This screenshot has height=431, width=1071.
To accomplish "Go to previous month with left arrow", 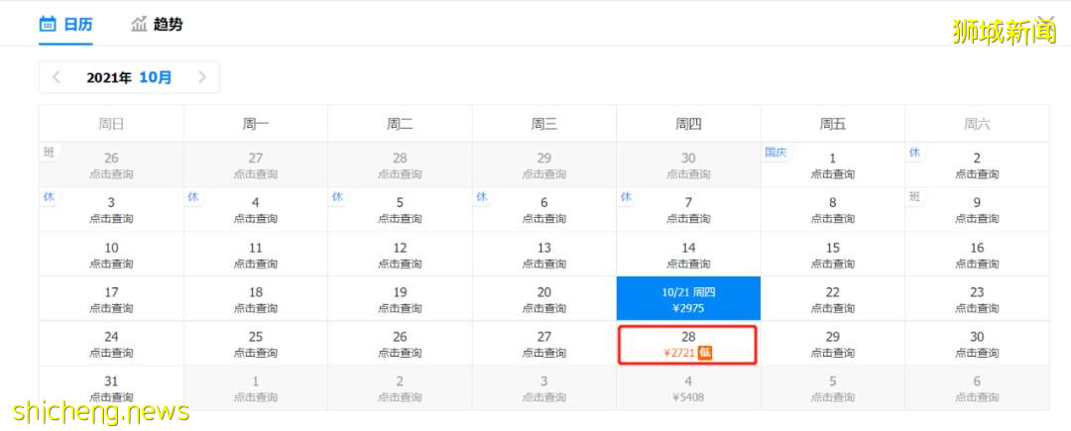I will pyautogui.click(x=57, y=77).
